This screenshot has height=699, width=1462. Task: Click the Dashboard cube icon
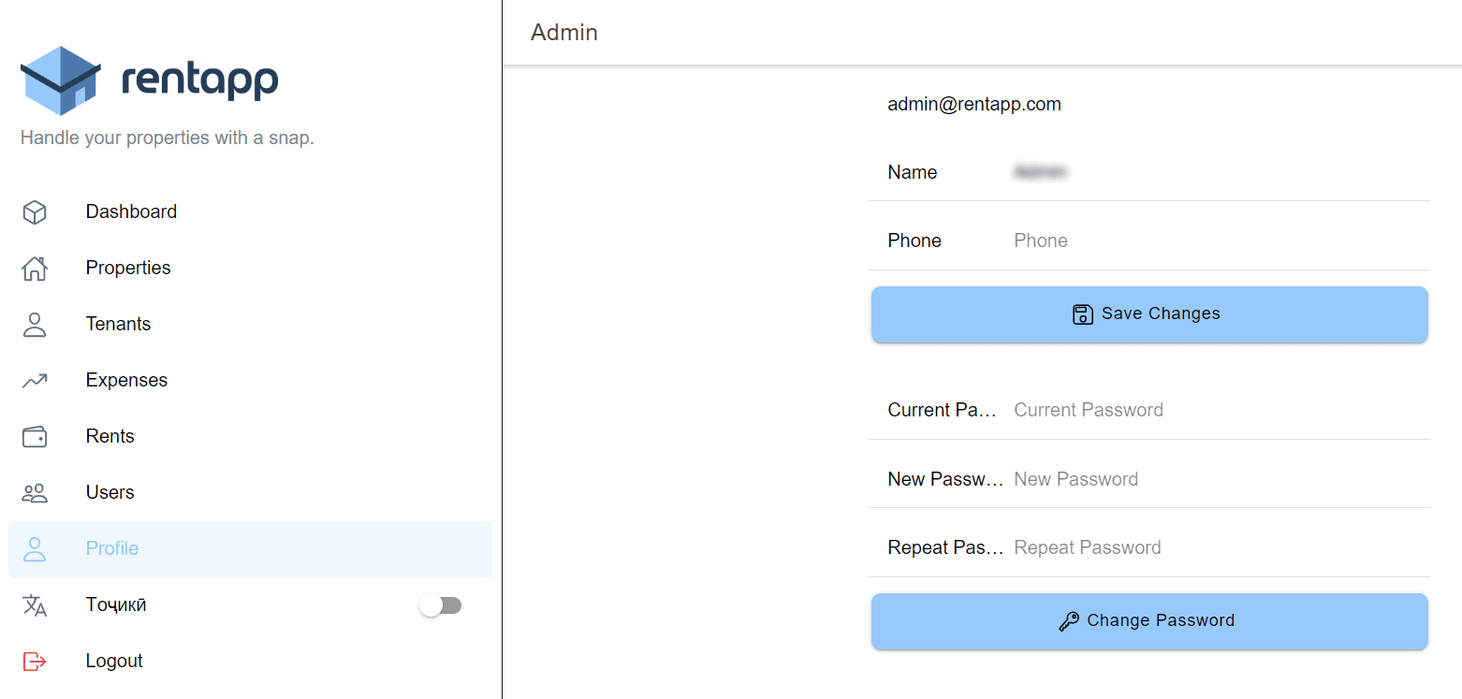pos(35,212)
